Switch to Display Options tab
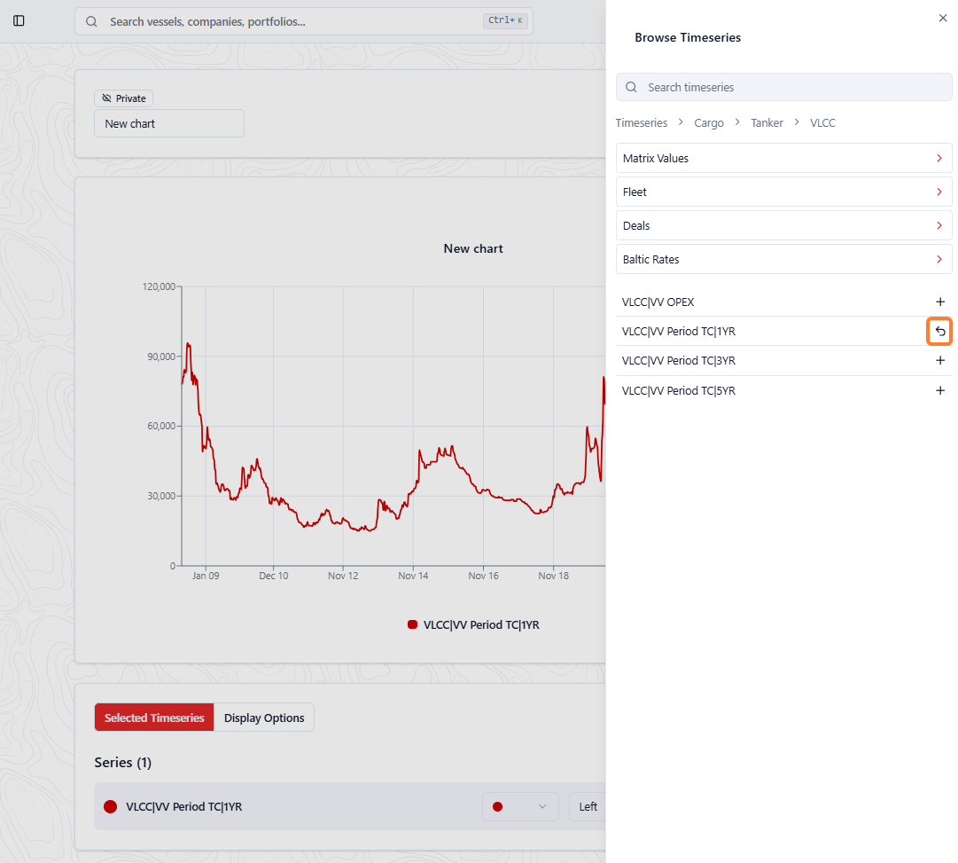 [x=264, y=718]
